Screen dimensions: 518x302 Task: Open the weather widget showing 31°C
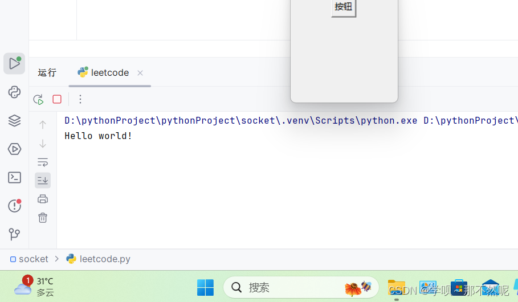[34, 287]
